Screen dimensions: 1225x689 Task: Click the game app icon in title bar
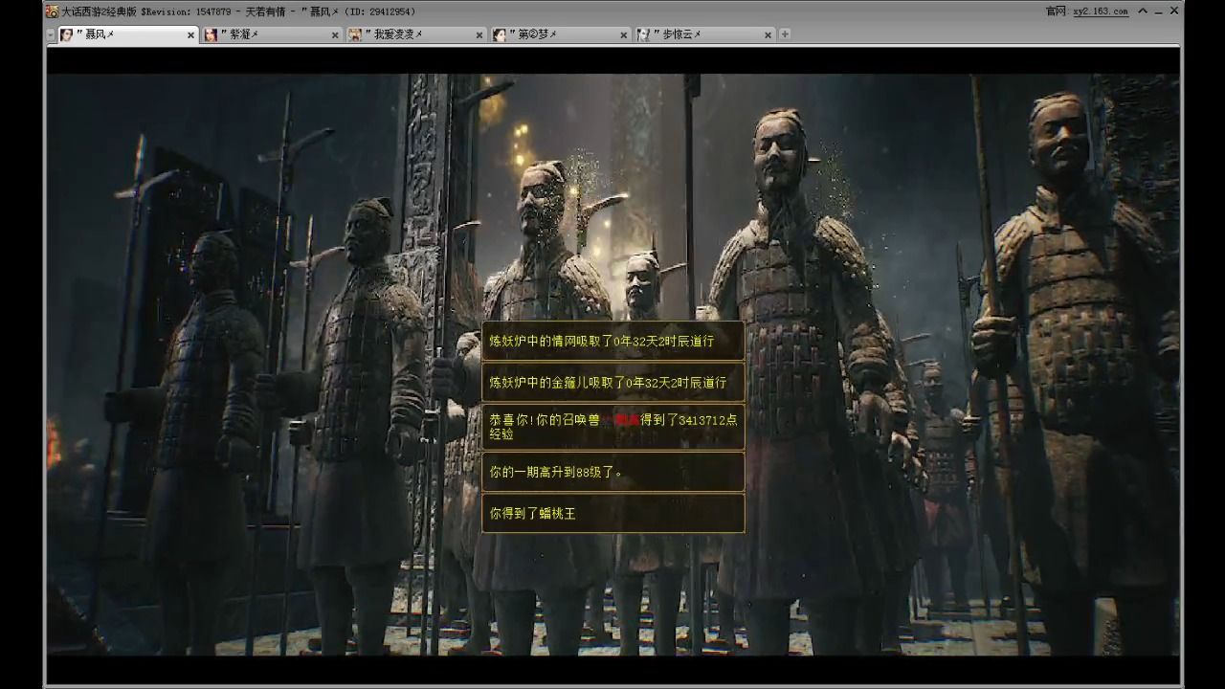(52, 11)
